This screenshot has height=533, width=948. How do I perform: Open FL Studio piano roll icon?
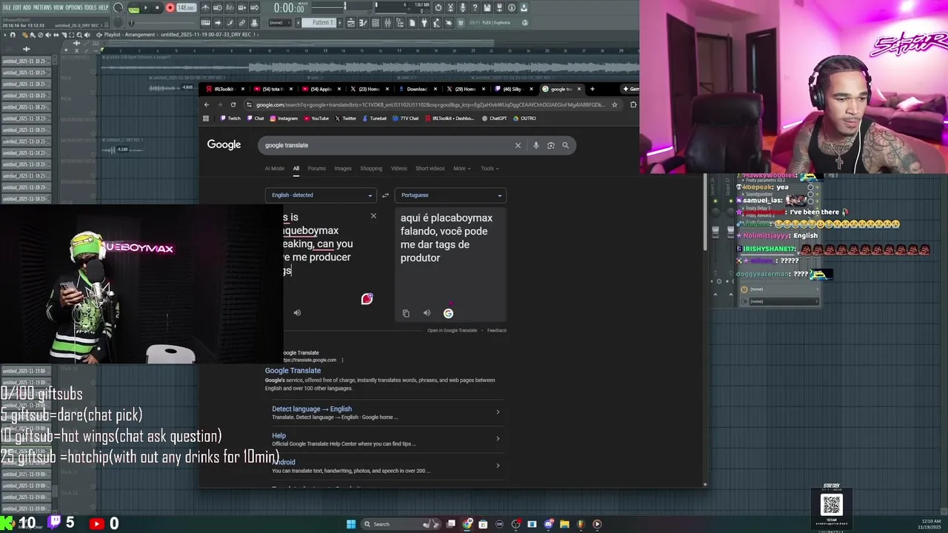(363, 23)
